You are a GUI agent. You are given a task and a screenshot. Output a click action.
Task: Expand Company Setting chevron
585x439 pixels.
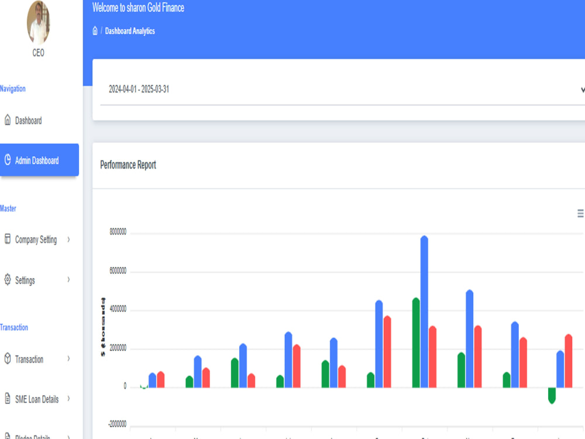point(68,239)
